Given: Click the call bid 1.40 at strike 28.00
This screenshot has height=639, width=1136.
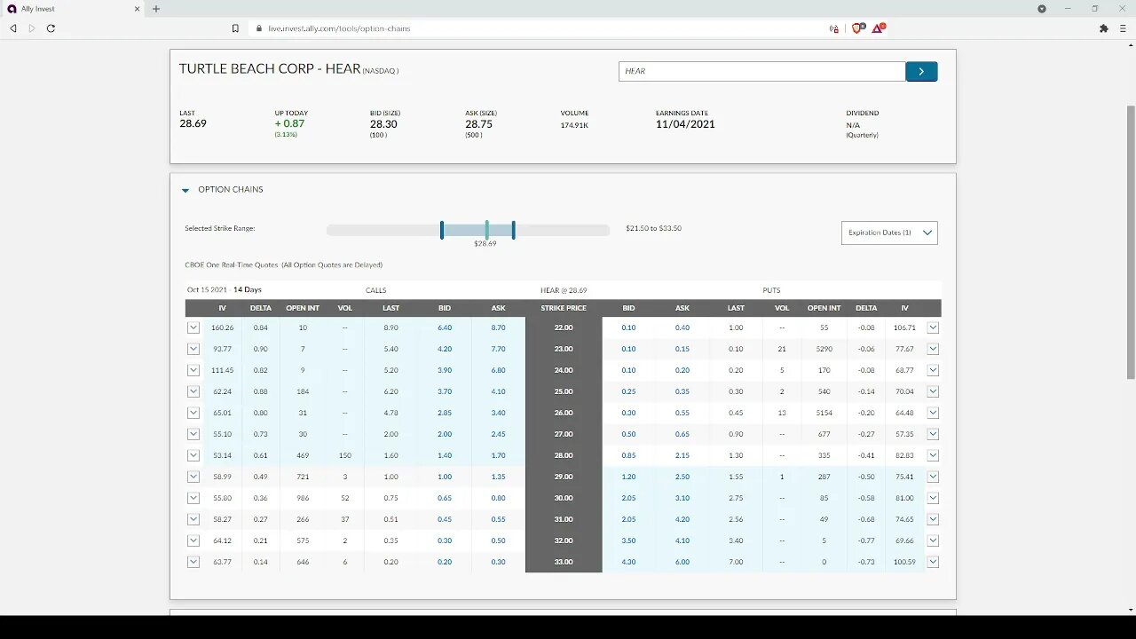Looking at the screenshot, I should point(445,455).
